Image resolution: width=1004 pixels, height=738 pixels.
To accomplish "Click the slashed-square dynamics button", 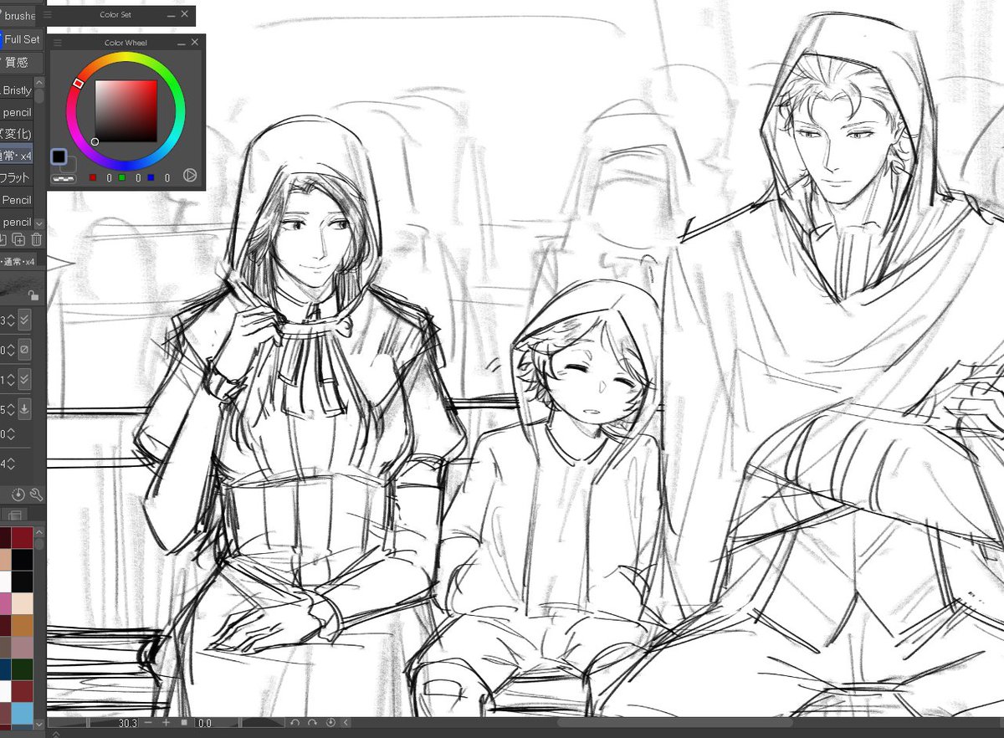I will [x=24, y=349].
